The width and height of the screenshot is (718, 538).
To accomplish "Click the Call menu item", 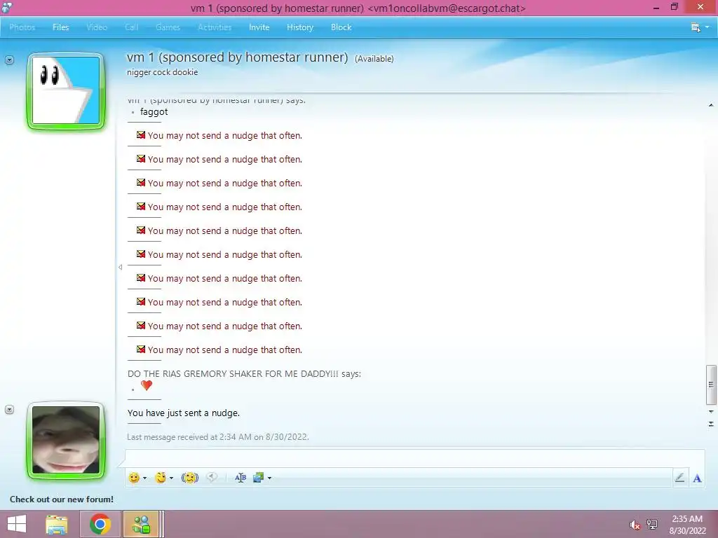I will pos(131,27).
